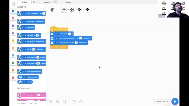189x106 pixels.
Task: Zoom out the programming canvas
Action: pos(51,101)
